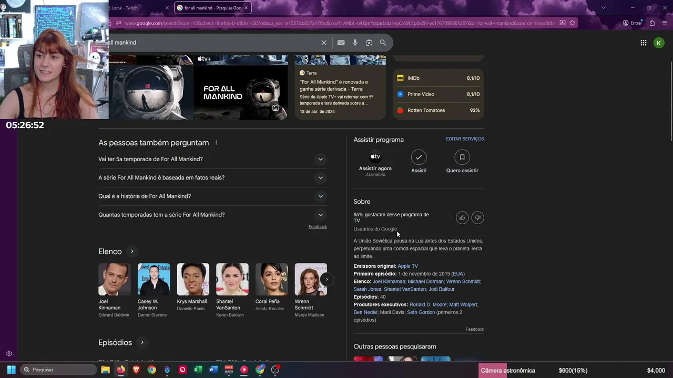This screenshot has height=378, width=673.
Task: Start voice search with the microphone icon
Action: [355, 43]
